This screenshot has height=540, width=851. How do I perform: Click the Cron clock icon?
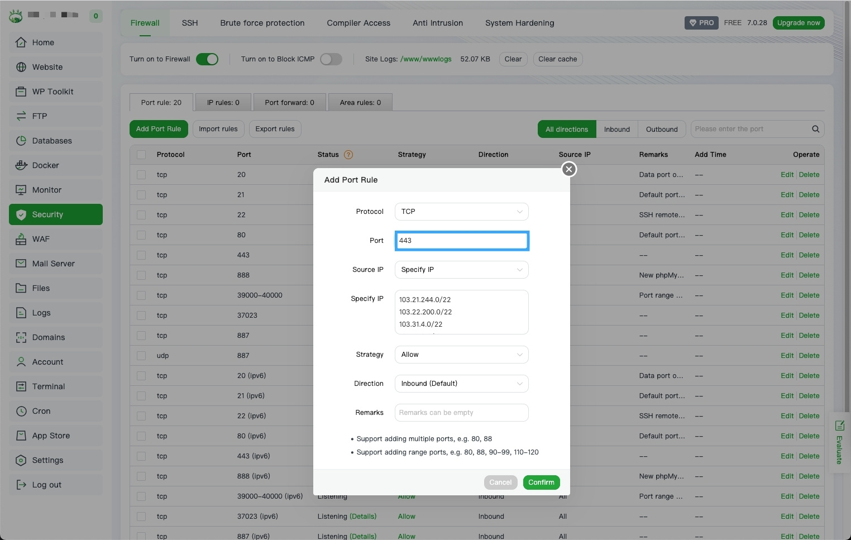point(21,411)
